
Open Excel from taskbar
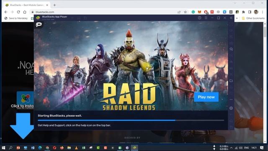(x=84, y=148)
